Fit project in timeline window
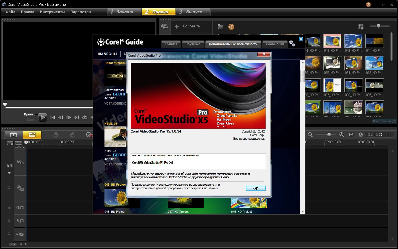Screen dimensions: 398x249 coord(351,135)
